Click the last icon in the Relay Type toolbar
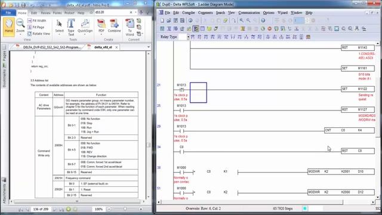Screen dimensions: 382x215 pos(308,37)
